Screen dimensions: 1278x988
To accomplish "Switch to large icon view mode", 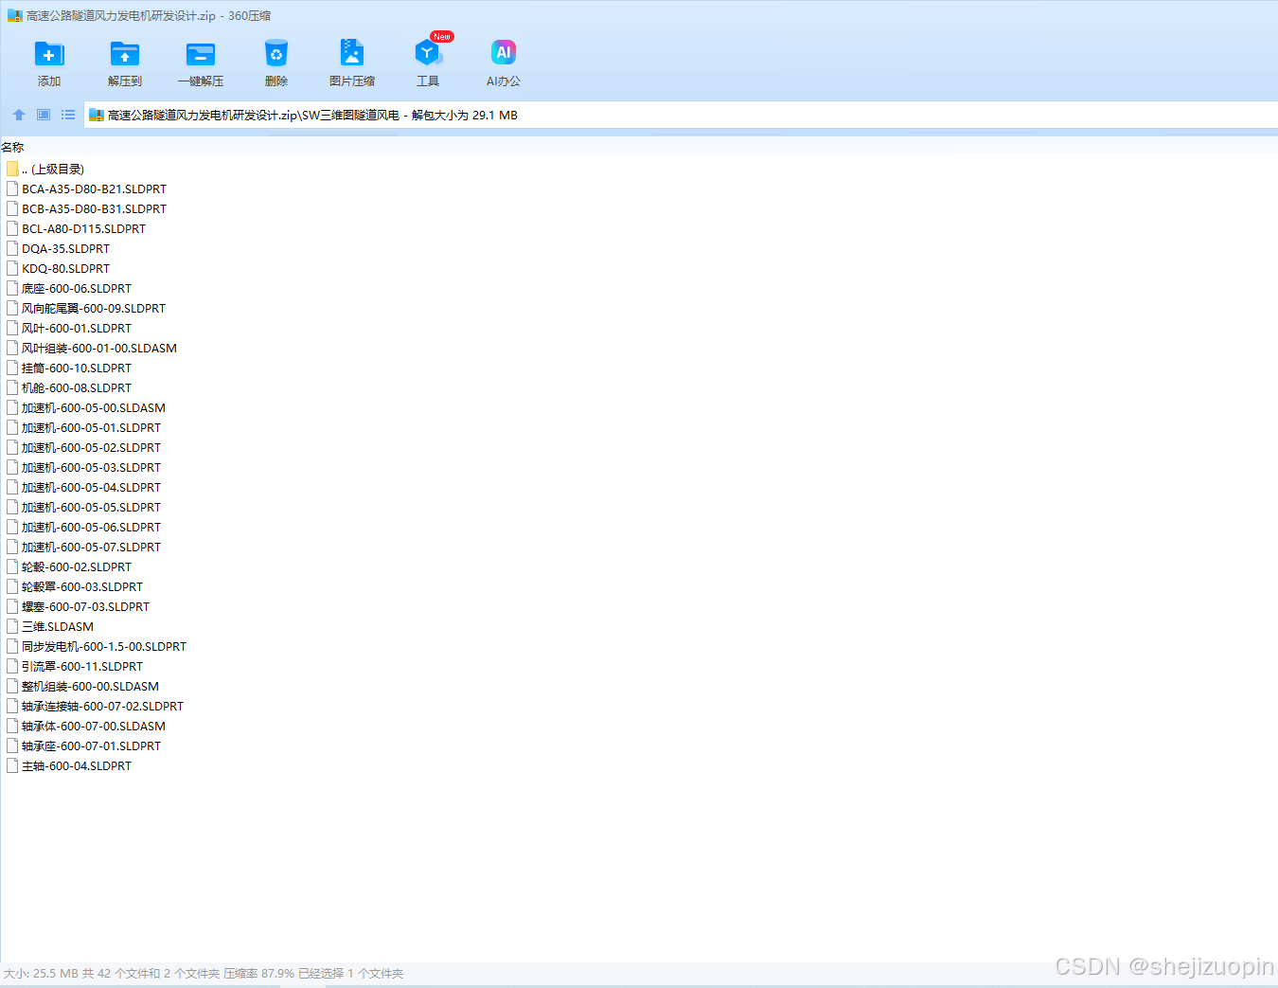I will 44,115.
